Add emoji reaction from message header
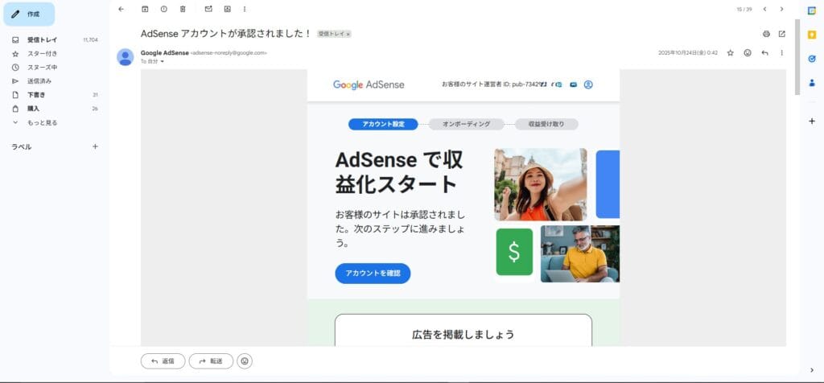The width and height of the screenshot is (824, 383). [x=748, y=53]
